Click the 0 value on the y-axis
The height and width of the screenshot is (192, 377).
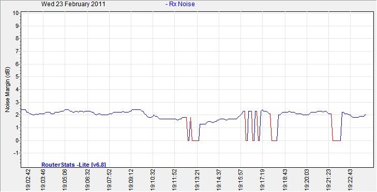click(x=17, y=140)
